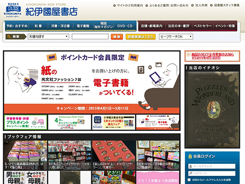Focus the パスワード login field

coord(212,173)
